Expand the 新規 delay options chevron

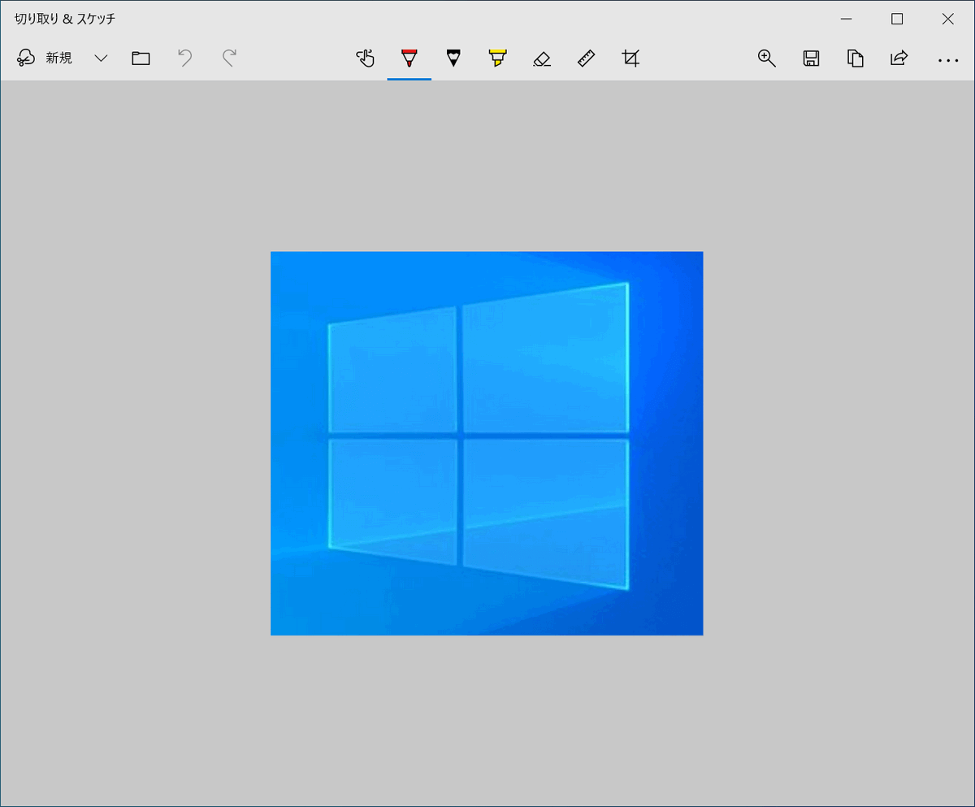pyautogui.click(x=101, y=58)
